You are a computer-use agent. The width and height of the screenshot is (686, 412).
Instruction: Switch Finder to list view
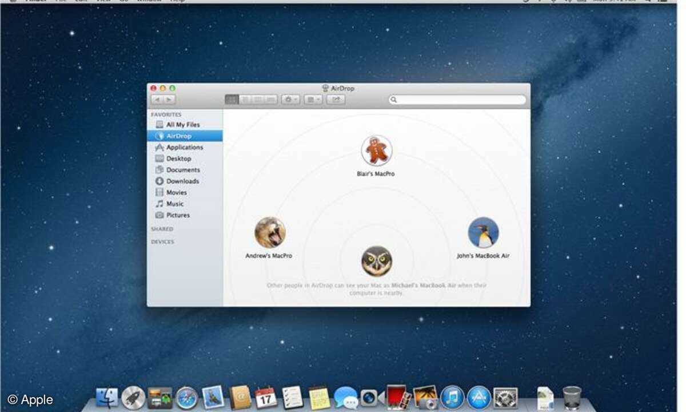(x=245, y=100)
